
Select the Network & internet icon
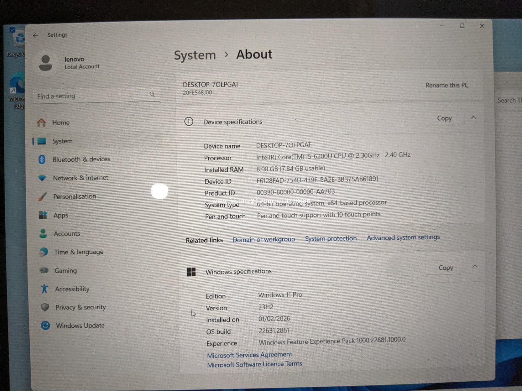click(x=42, y=178)
